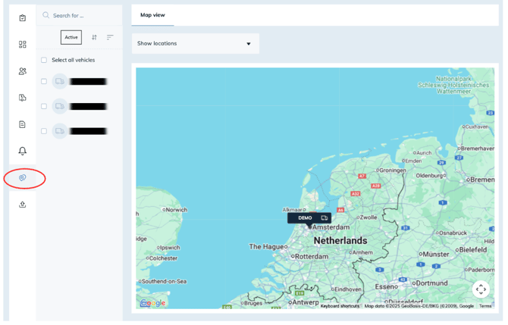Screen dimensions: 508x325
Task: Open the upload/export icon in sidebar
Action: click(22, 205)
